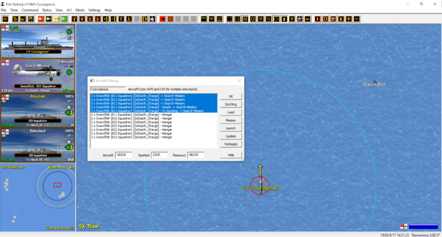
Task: Select the DD Impulsive unit card
Action: tap(38, 111)
